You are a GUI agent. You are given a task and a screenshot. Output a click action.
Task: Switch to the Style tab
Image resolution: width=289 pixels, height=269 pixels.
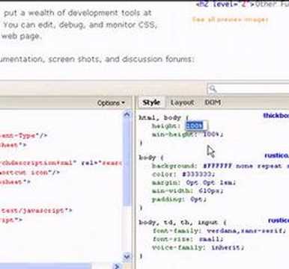pos(151,102)
